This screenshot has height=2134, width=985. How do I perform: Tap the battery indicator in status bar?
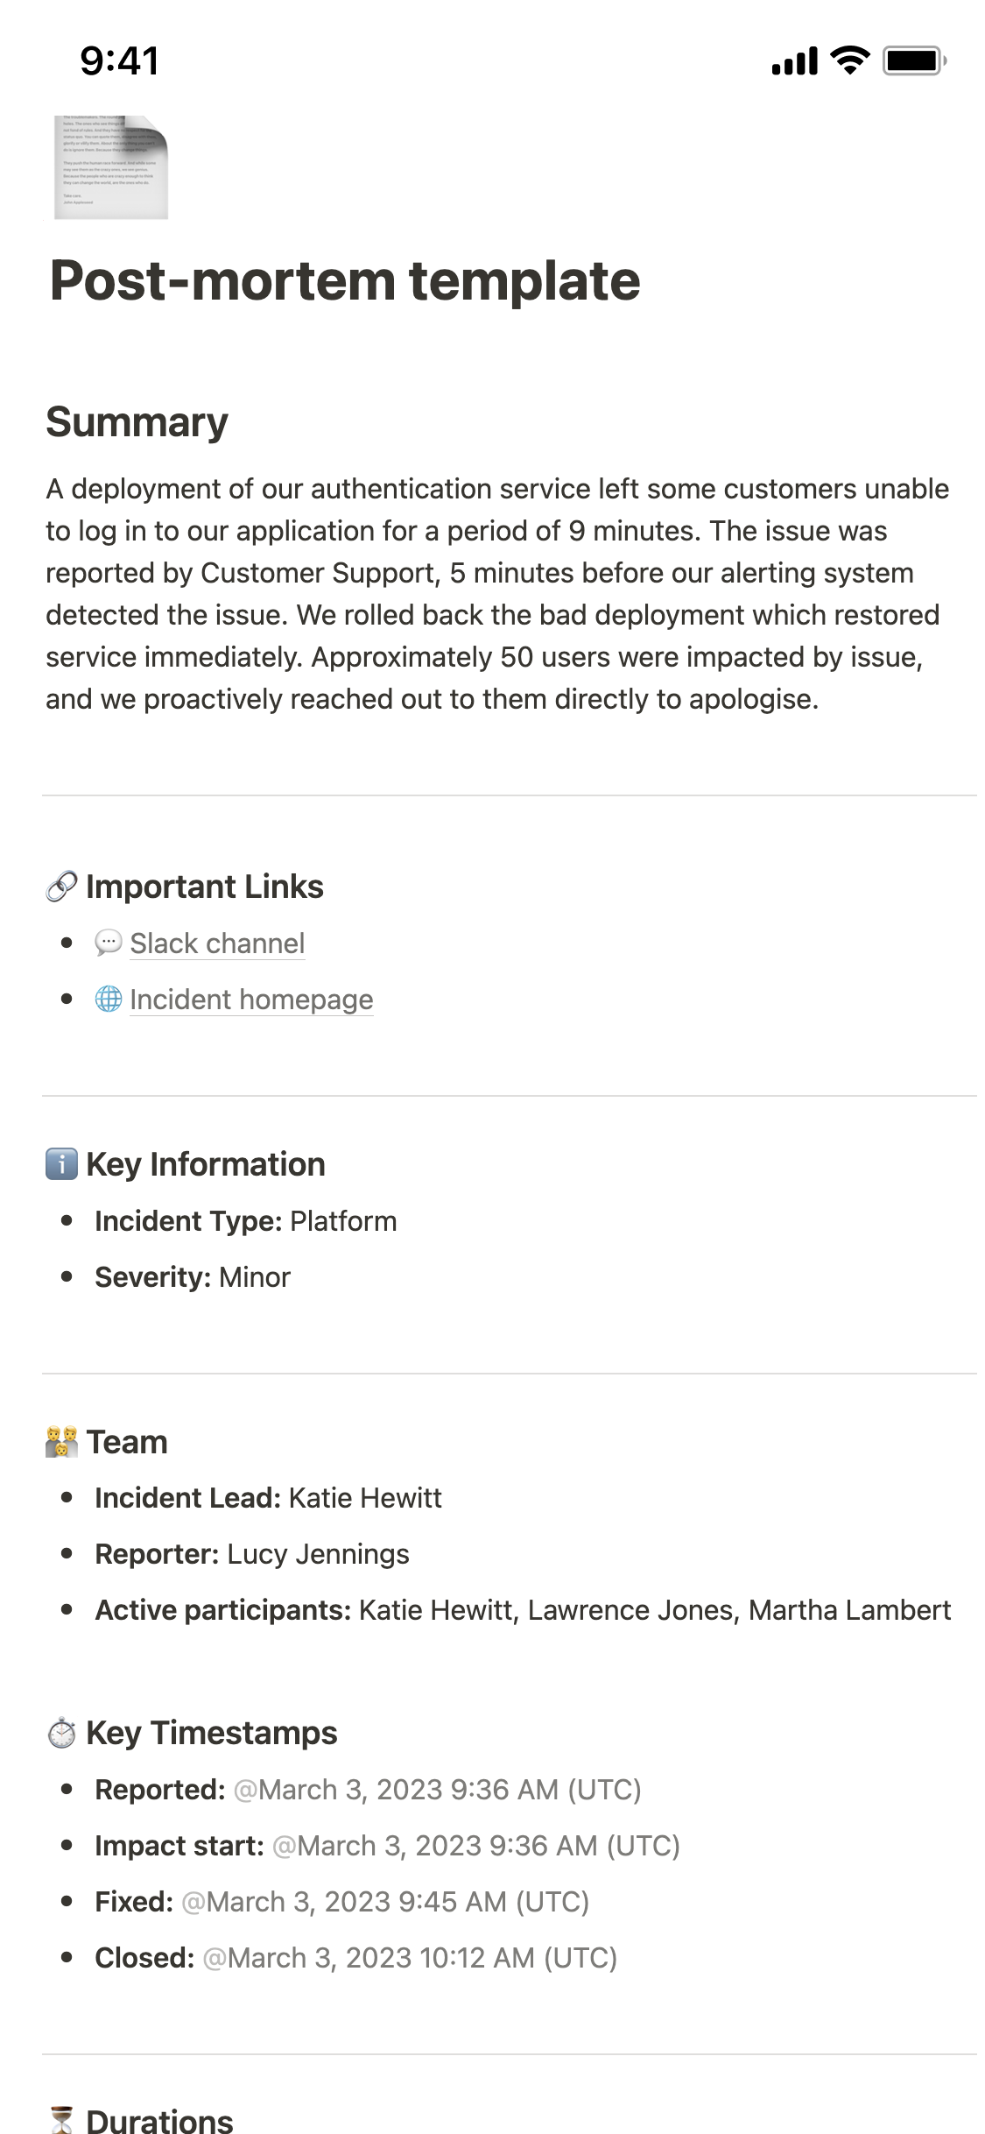[912, 60]
